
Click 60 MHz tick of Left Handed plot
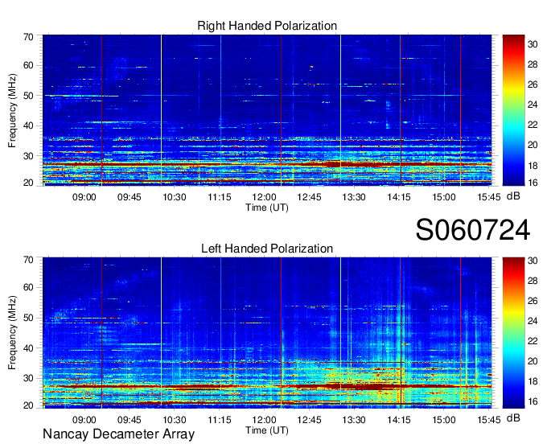click(28, 288)
